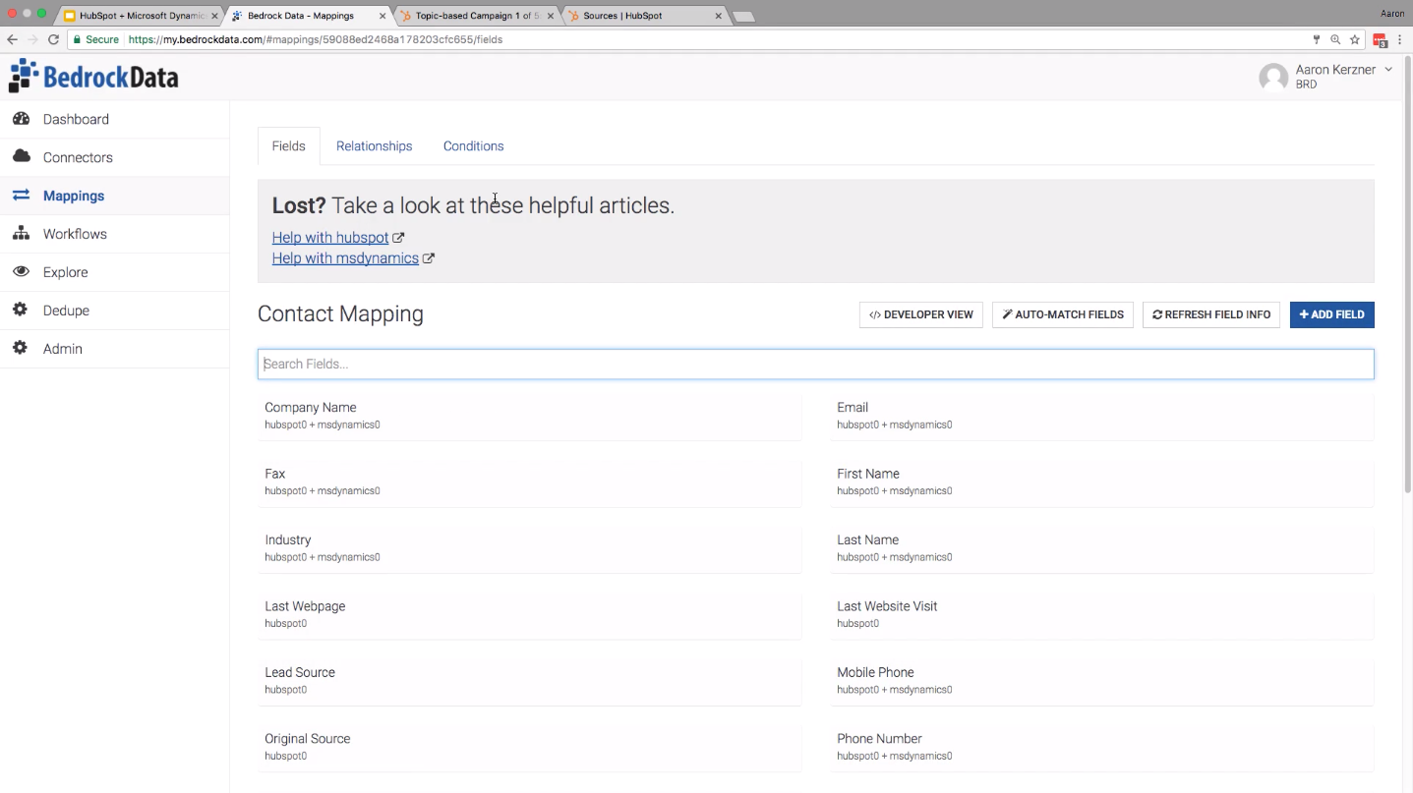The image size is (1413, 793).
Task: Close the Bedrock Data - Mappings browser tab
Action: click(383, 17)
